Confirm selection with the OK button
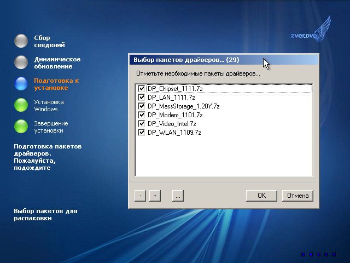350x263 pixels. [261, 196]
